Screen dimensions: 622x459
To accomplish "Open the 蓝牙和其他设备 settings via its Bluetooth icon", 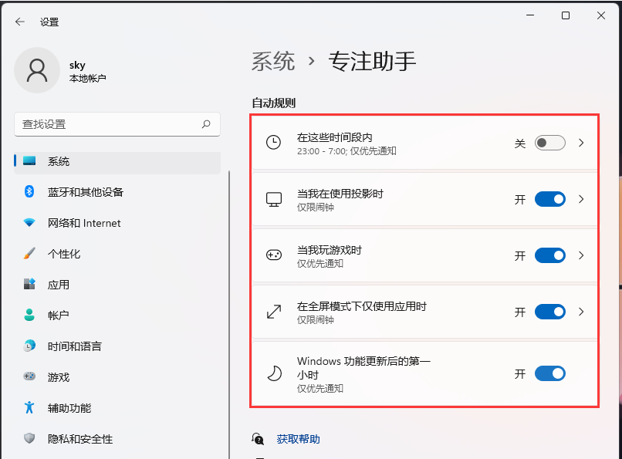I will coord(29,192).
